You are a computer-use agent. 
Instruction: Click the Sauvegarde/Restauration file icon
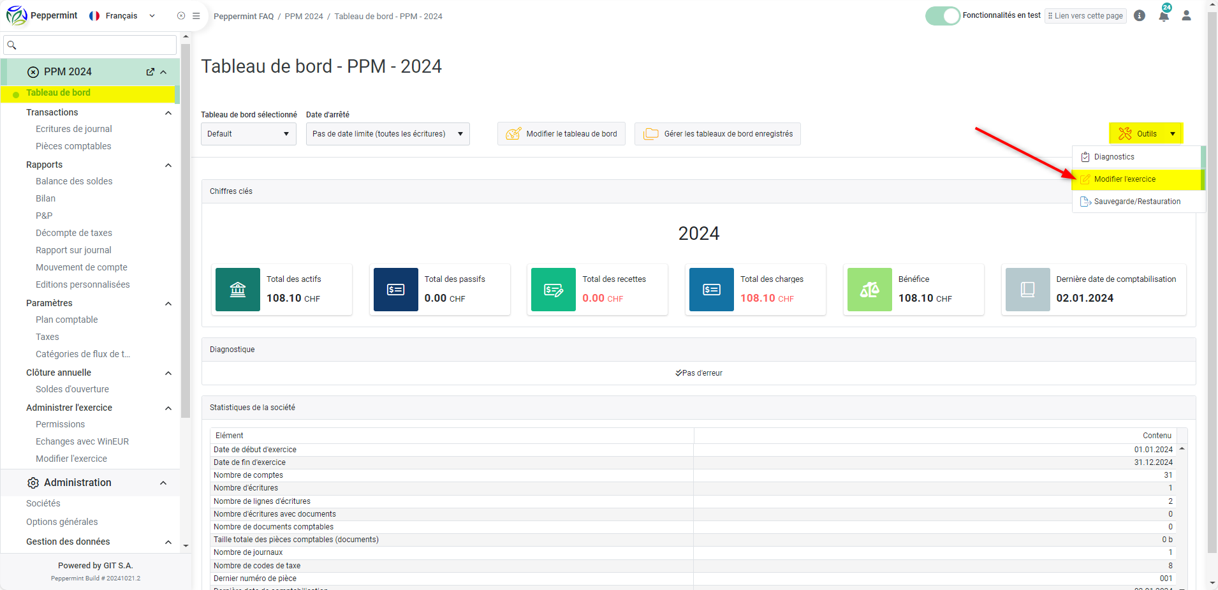[x=1085, y=202]
